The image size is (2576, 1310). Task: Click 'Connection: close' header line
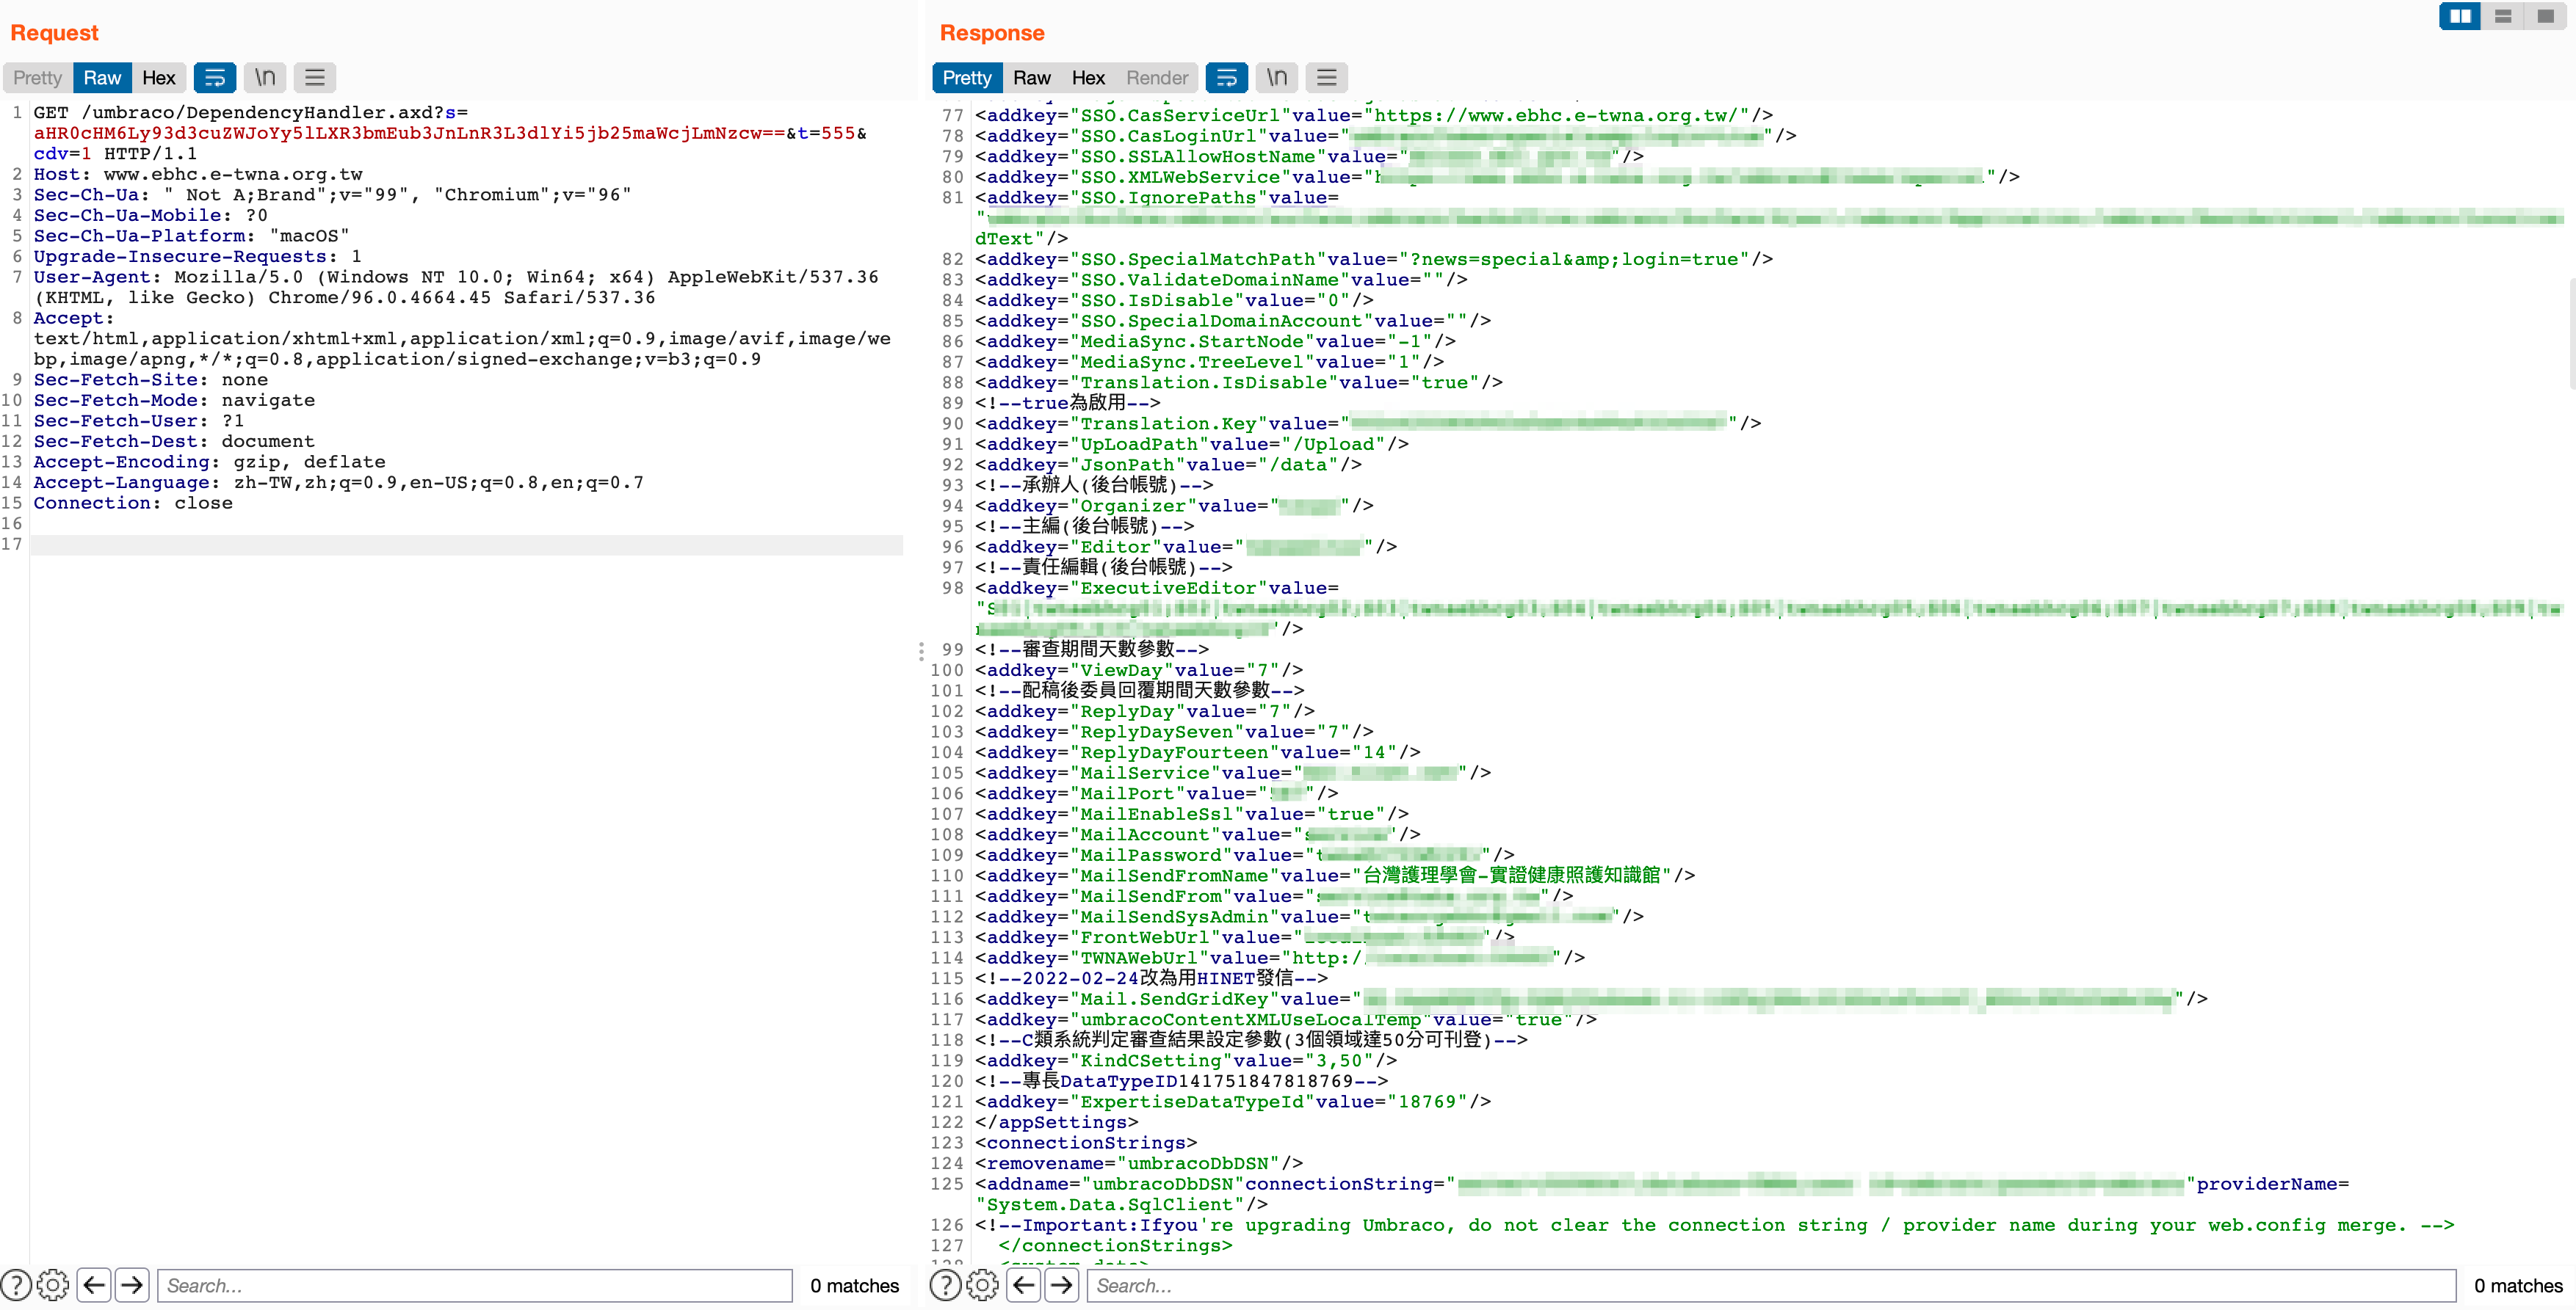133,503
